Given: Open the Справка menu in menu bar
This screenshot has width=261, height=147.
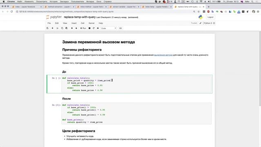Looking at the screenshot, I should [x=108, y=2].
